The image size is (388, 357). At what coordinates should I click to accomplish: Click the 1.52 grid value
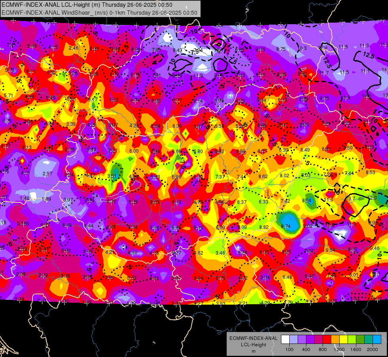coord(114,100)
